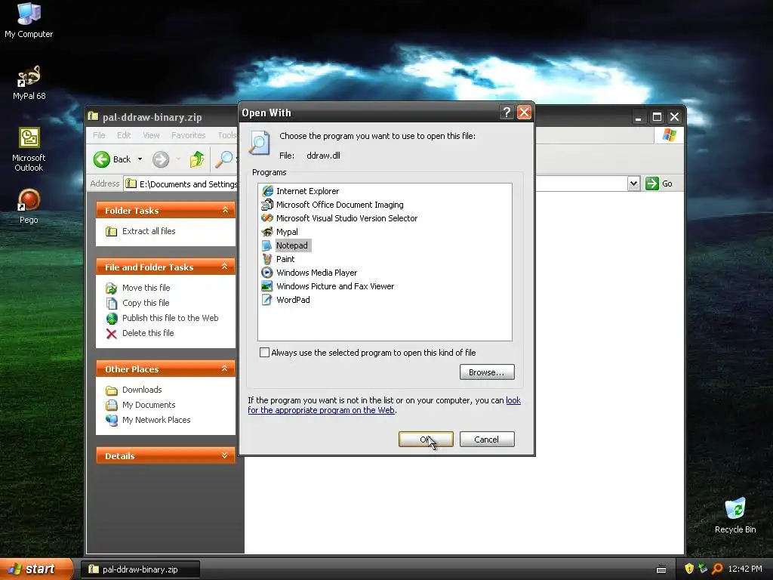Click Extract all files link

pos(149,231)
